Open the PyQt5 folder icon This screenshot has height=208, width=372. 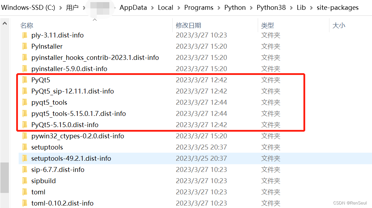(24, 80)
